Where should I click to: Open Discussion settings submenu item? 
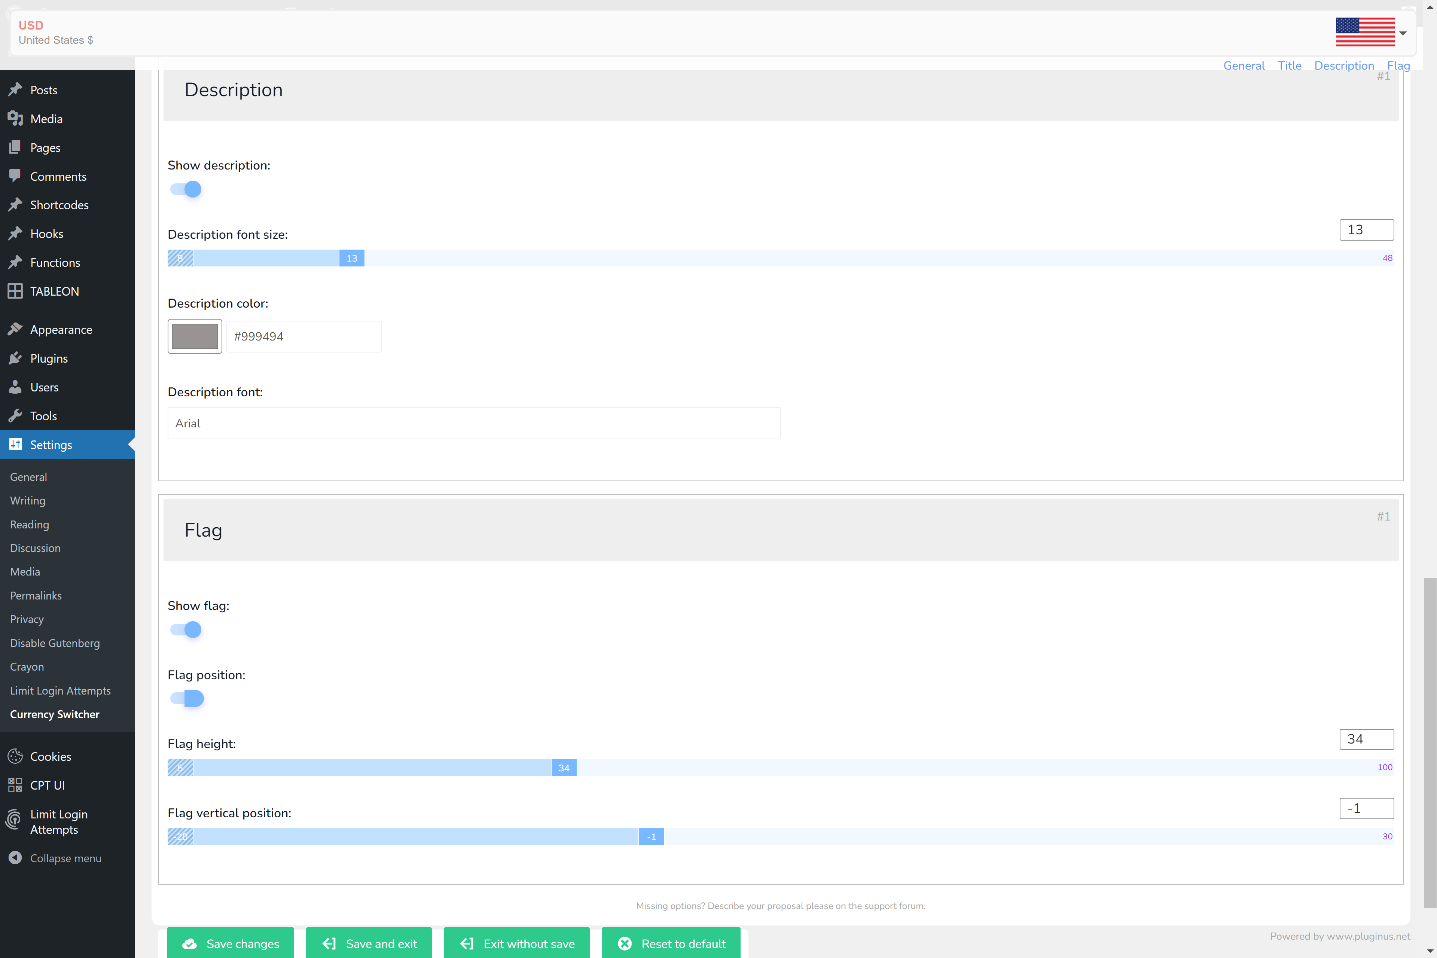click(x=35, y=548)
